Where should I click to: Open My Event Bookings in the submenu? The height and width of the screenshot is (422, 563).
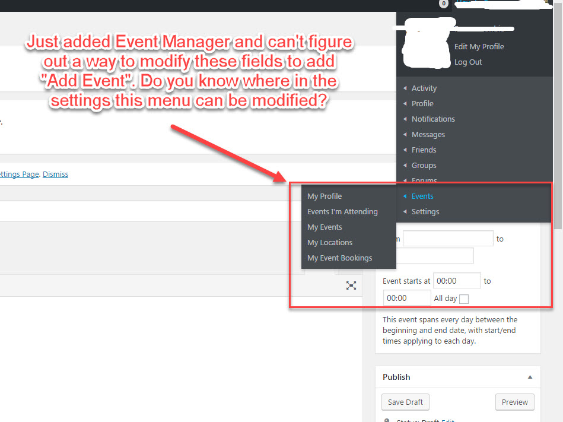click(x=339, y=258)
